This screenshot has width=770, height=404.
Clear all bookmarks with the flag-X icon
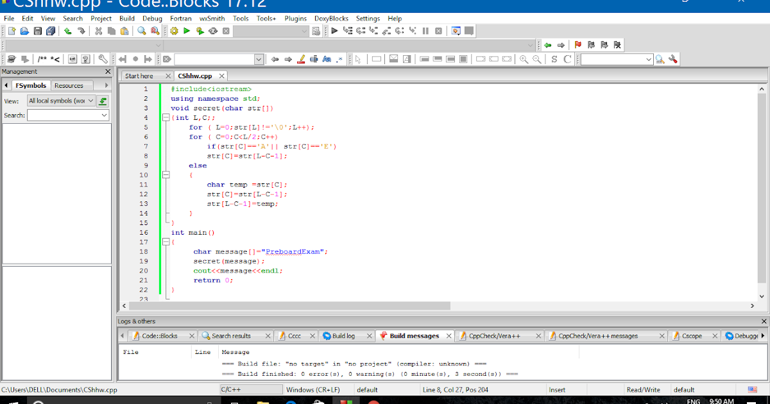tap(617, 44)
